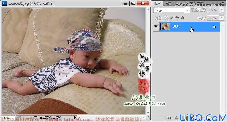Toggle lock transparent pixels icon
Screen dimensions: 227x122
166,18
